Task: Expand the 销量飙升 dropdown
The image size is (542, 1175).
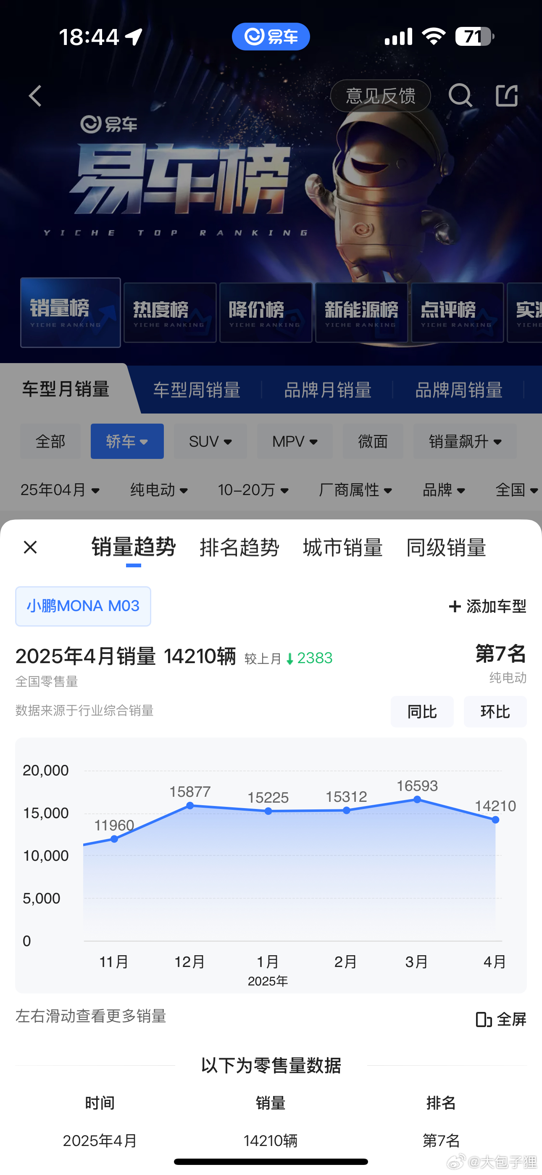Action: pyautogui.click(x=465, y=441)
